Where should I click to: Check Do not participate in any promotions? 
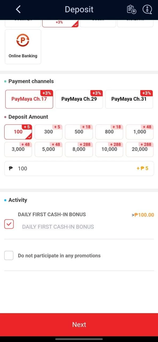coord(9,255)
